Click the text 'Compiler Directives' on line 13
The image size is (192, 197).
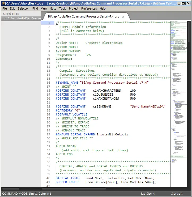click(77, 71)
